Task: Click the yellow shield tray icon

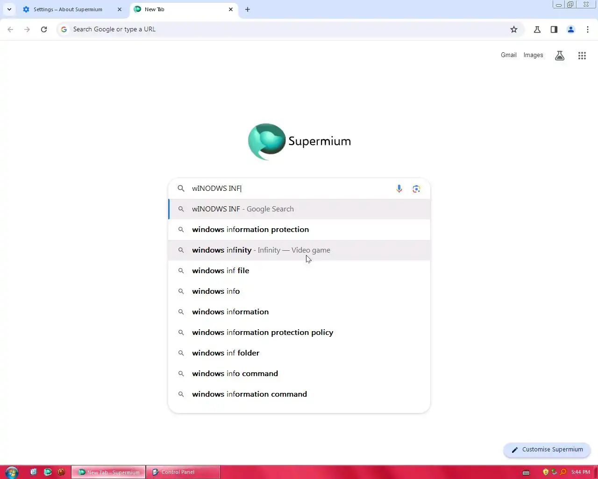Action: 545,472
